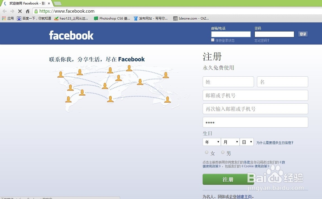Click the header 邮箱/电话 login field
The height and width of the screenshot is (199, 322).
click(231, 34)
